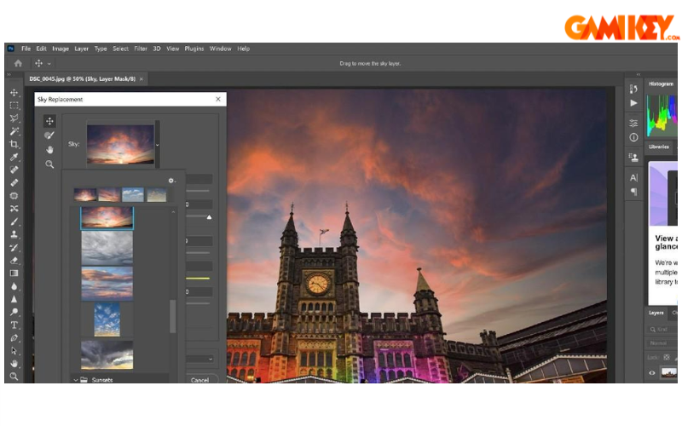Switch to the Layers tab
682x426 pixels.
pos(656,313)
